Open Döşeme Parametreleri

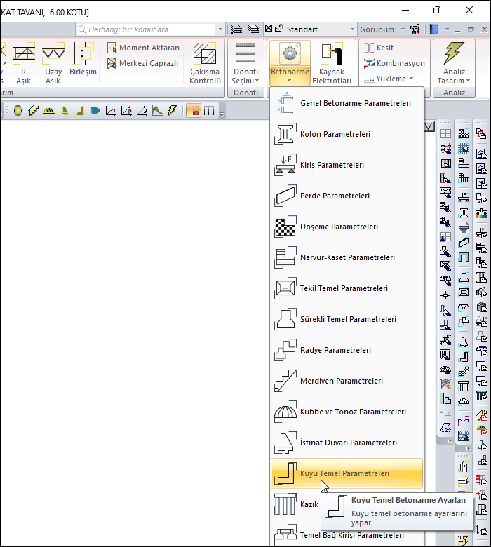coord(347,227)
